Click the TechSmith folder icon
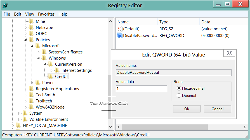The image size is (250, 140). pos(32,95)
